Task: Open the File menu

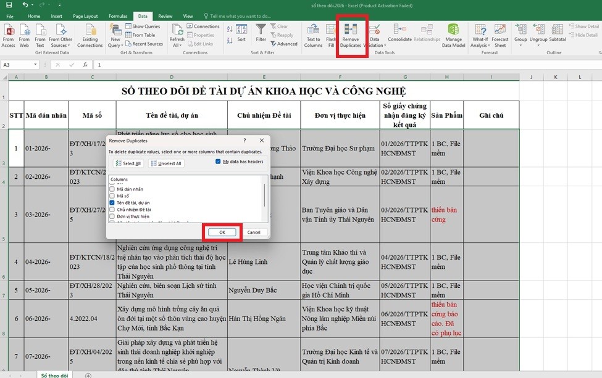Action: coord(10,16)
